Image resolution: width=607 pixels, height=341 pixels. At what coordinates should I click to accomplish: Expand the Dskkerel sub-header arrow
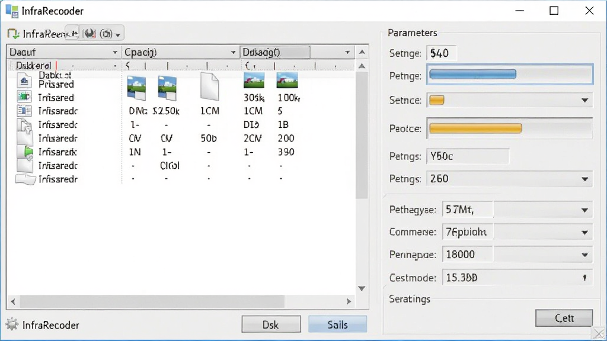[x=115, y=66]
